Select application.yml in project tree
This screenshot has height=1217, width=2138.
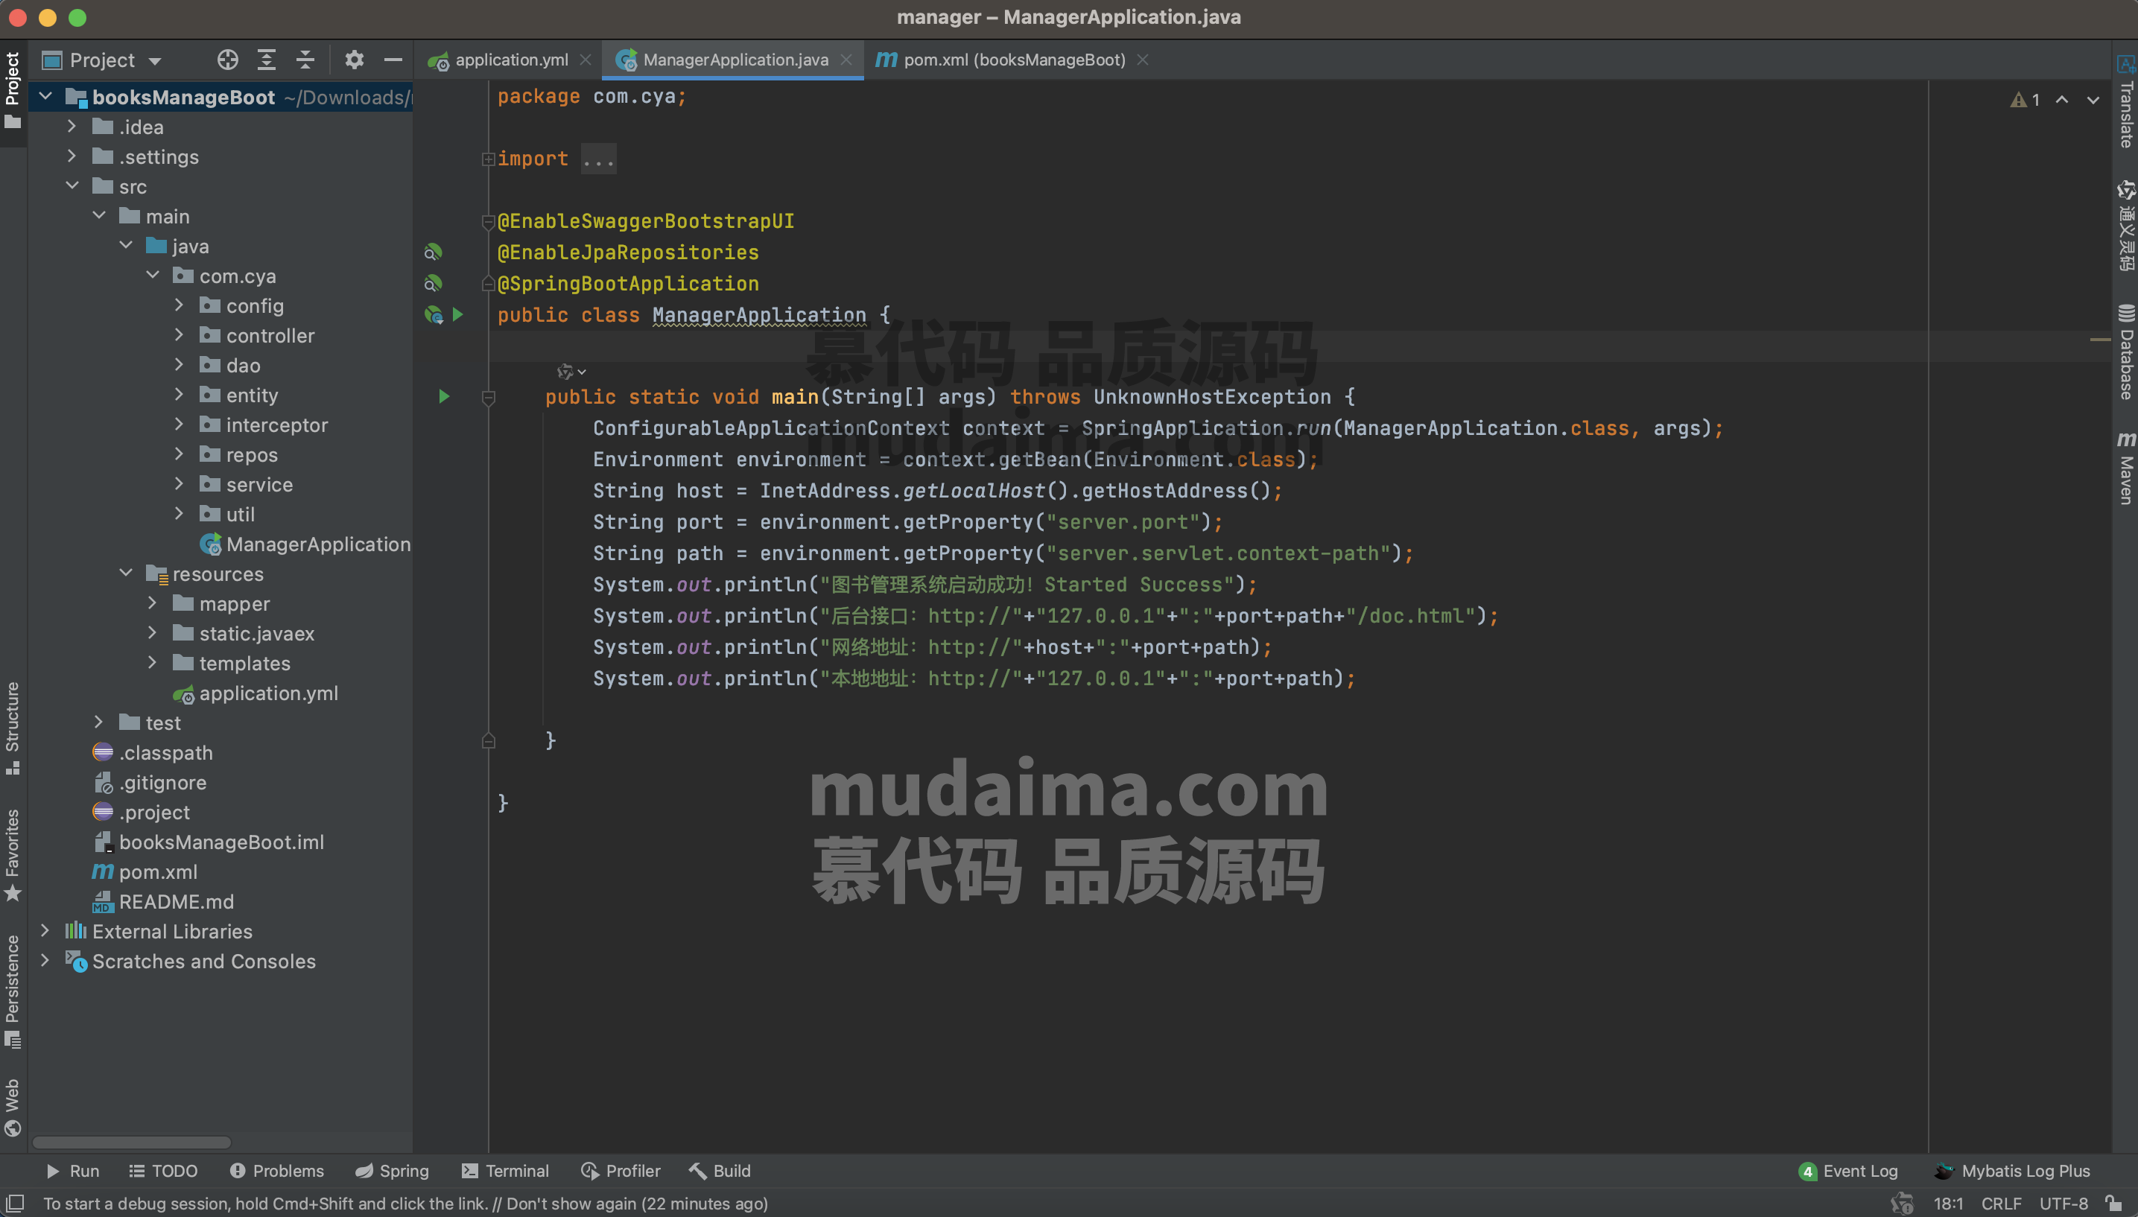pyautogui.click(x=256, y=693)
